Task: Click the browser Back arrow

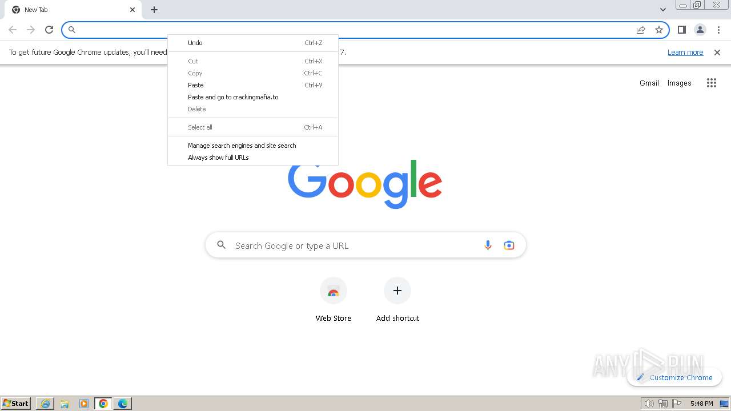Action: point(13,30)
